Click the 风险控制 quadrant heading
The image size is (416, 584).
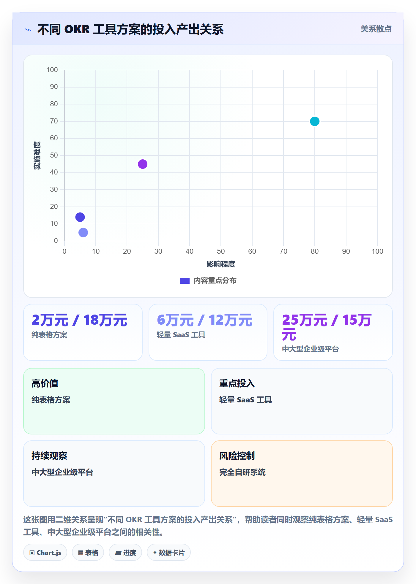(x=237, y=456)
